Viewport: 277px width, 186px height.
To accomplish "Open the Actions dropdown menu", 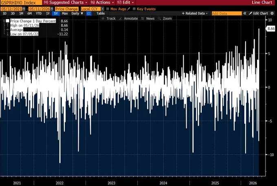I will 102,2.
